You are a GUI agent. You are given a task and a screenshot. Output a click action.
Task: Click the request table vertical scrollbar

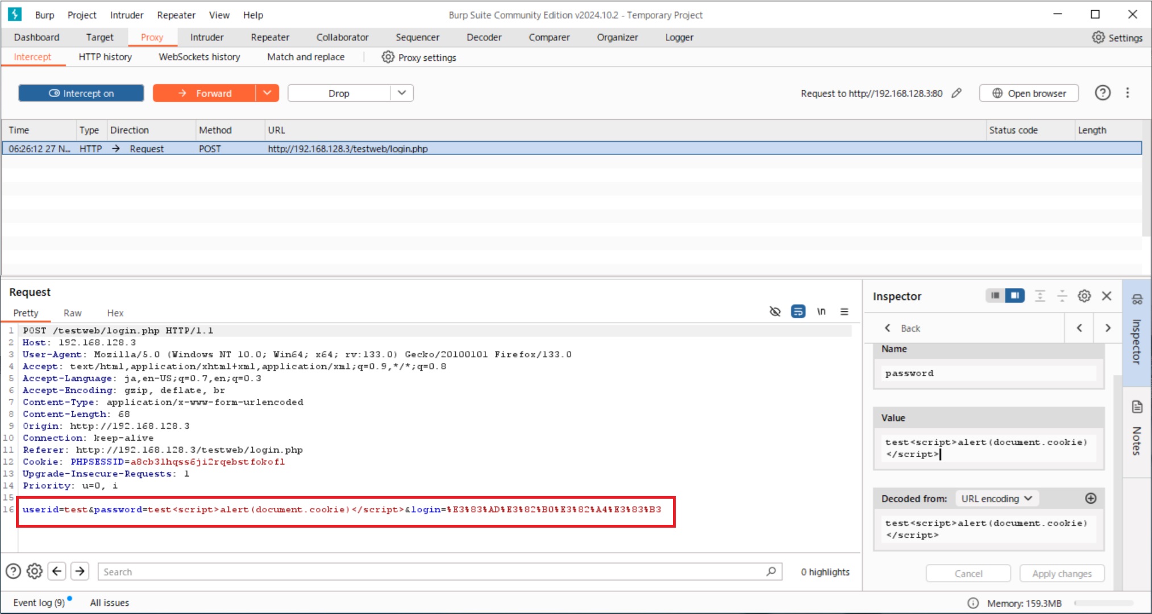[x=1146, y=178]
